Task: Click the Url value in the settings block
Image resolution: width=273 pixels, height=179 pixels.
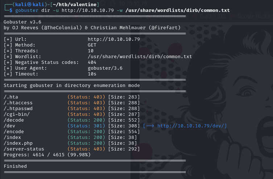Action: point(114,39)
